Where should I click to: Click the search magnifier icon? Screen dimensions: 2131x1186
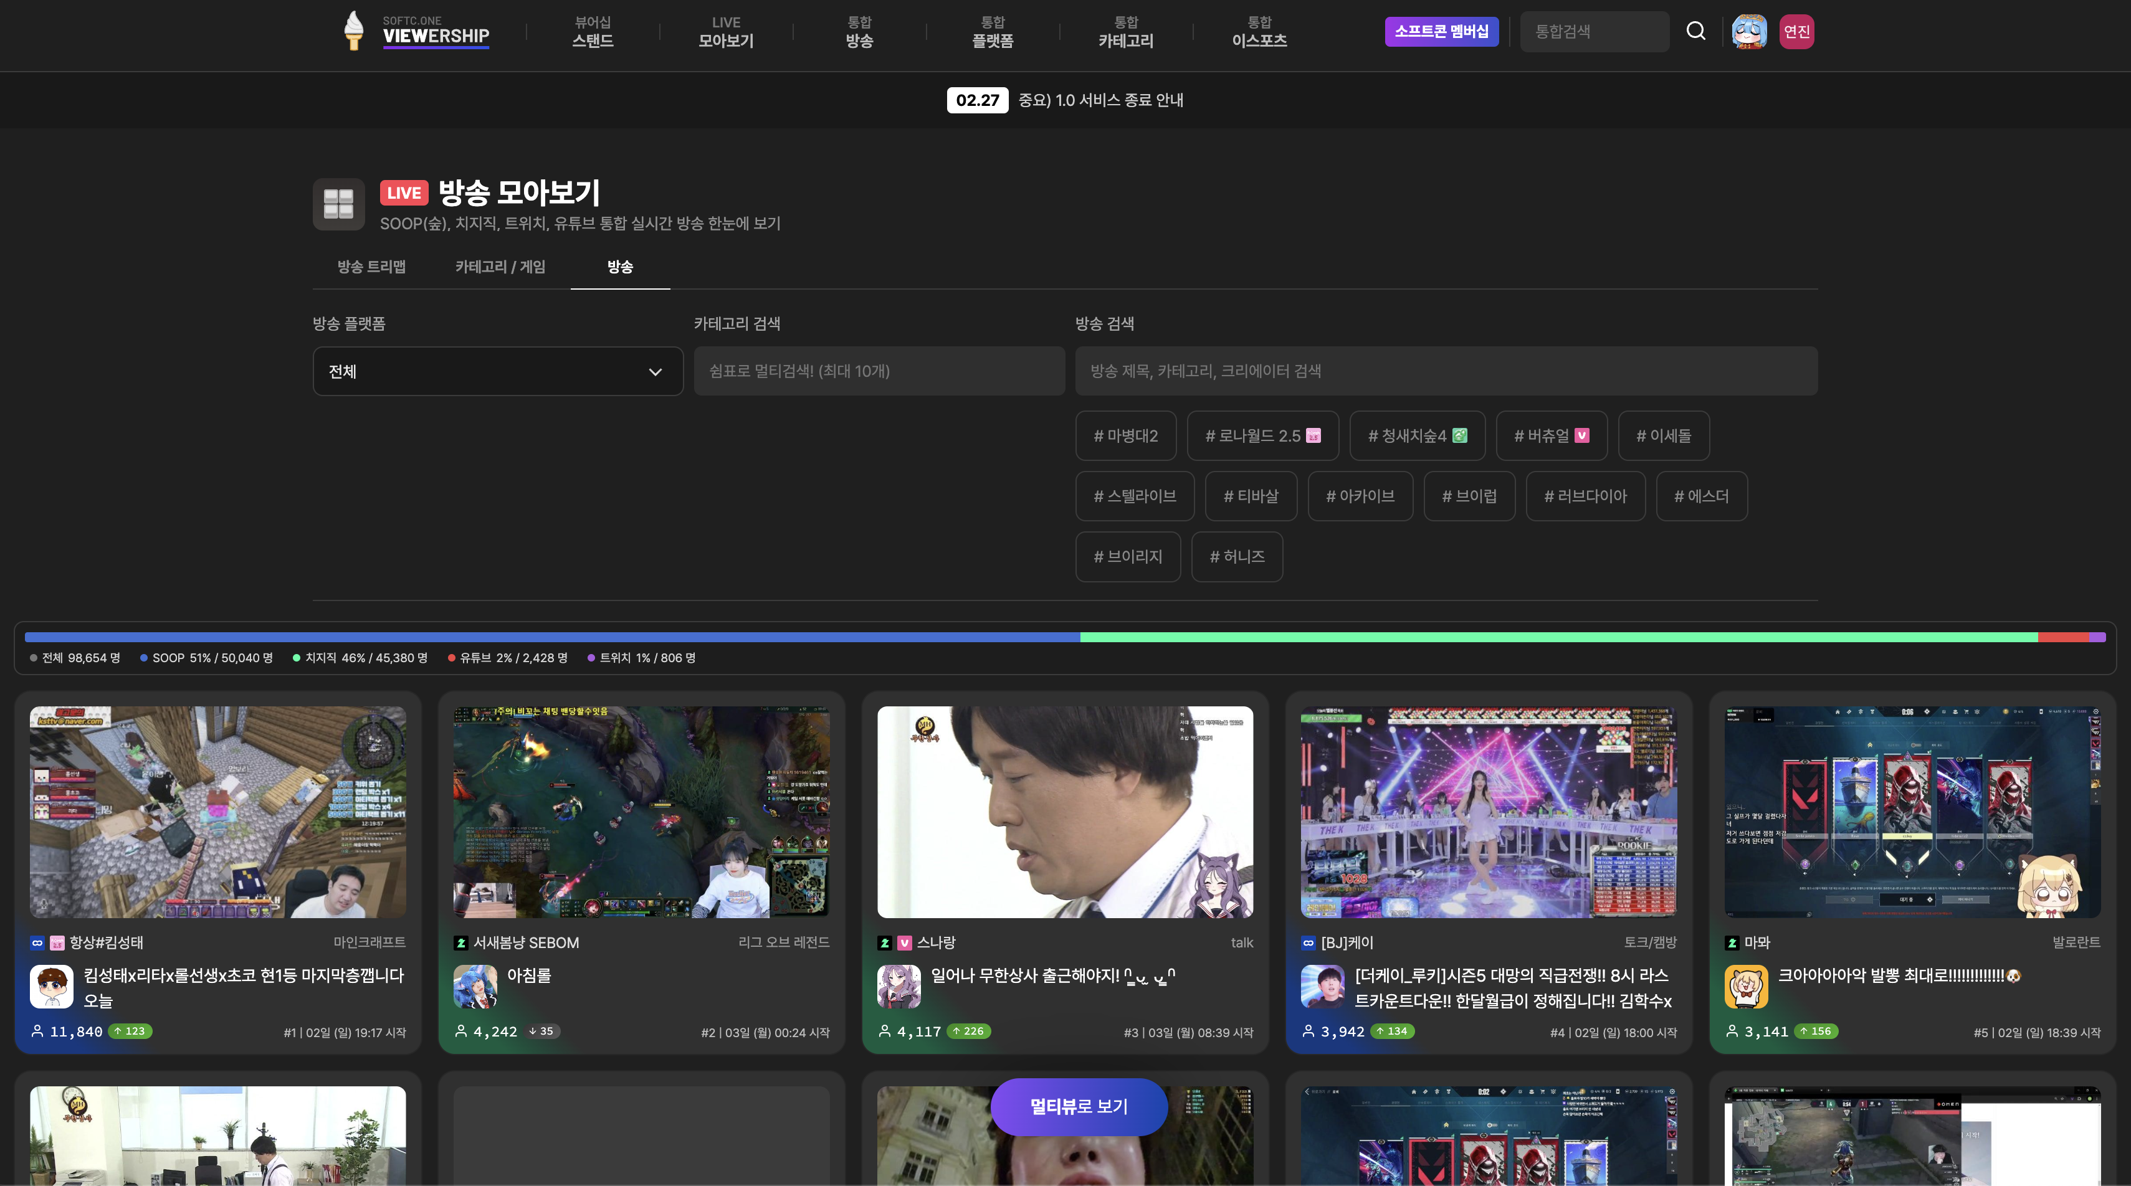pyautogui.click(x=1696, y=31)
